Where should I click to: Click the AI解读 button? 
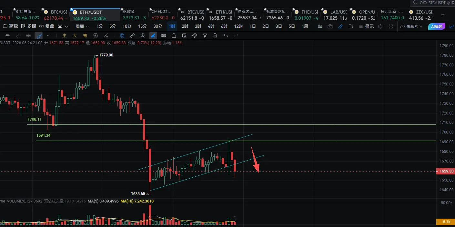click(437, 26)
